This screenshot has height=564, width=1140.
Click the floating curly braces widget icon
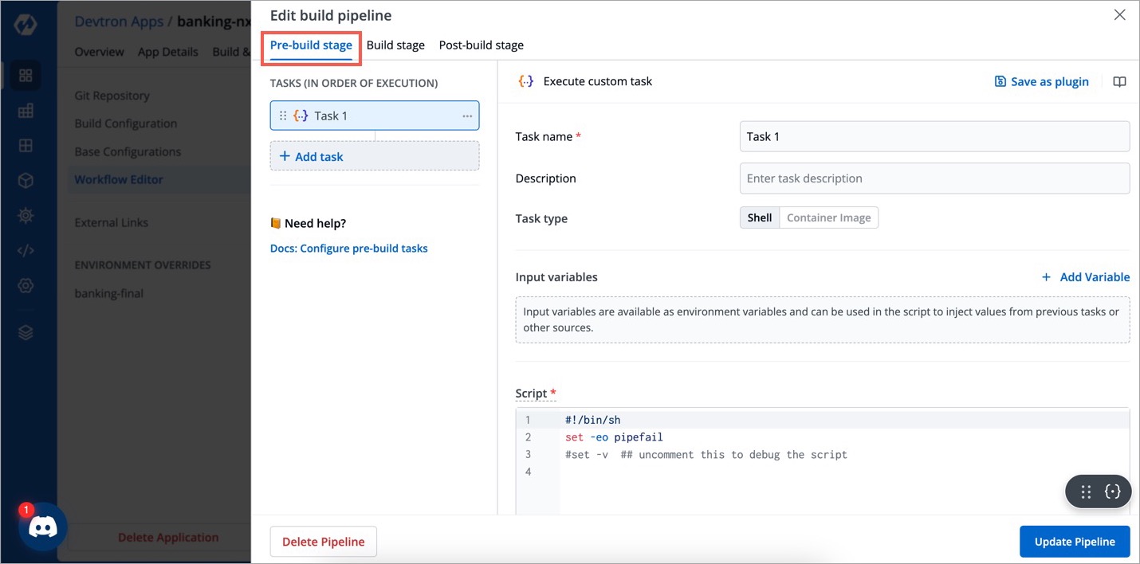point(1112,492)
